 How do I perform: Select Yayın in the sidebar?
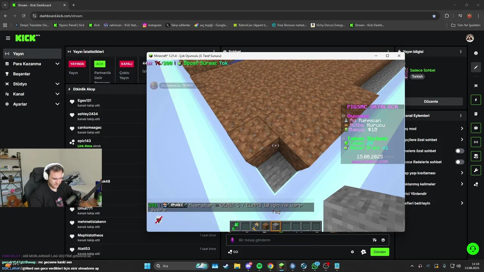coord(32,54)
